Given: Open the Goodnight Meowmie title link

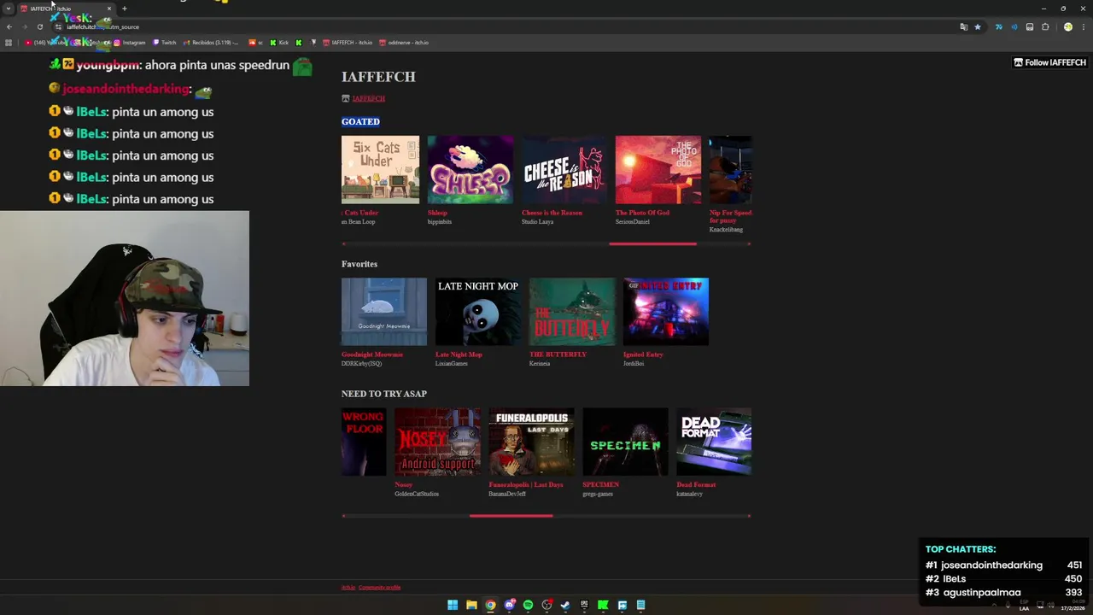Looking at the screenshot, I should 371,354.
